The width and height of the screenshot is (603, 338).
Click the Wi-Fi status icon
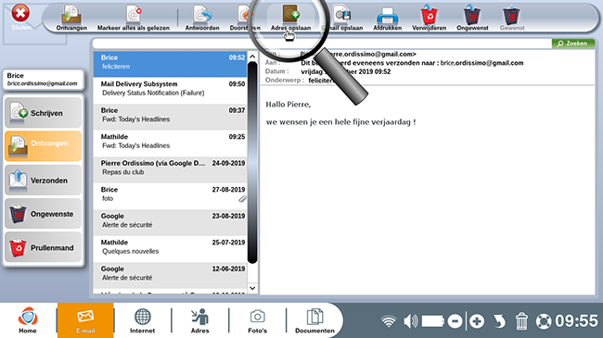click(x=389, y=321)
